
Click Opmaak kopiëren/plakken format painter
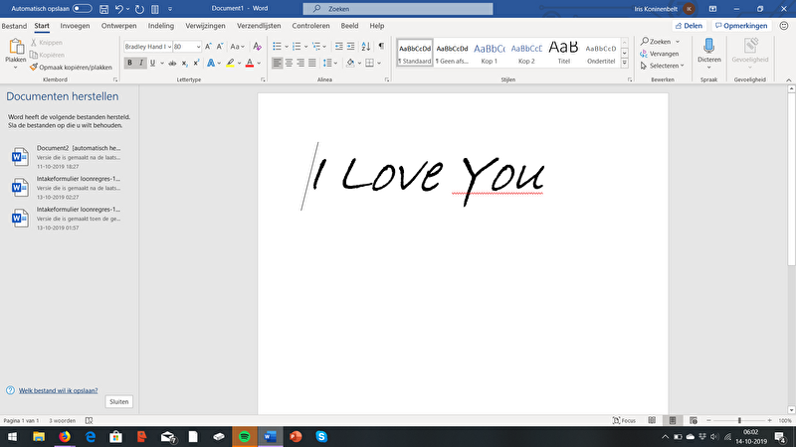click(x=72, y=66)
